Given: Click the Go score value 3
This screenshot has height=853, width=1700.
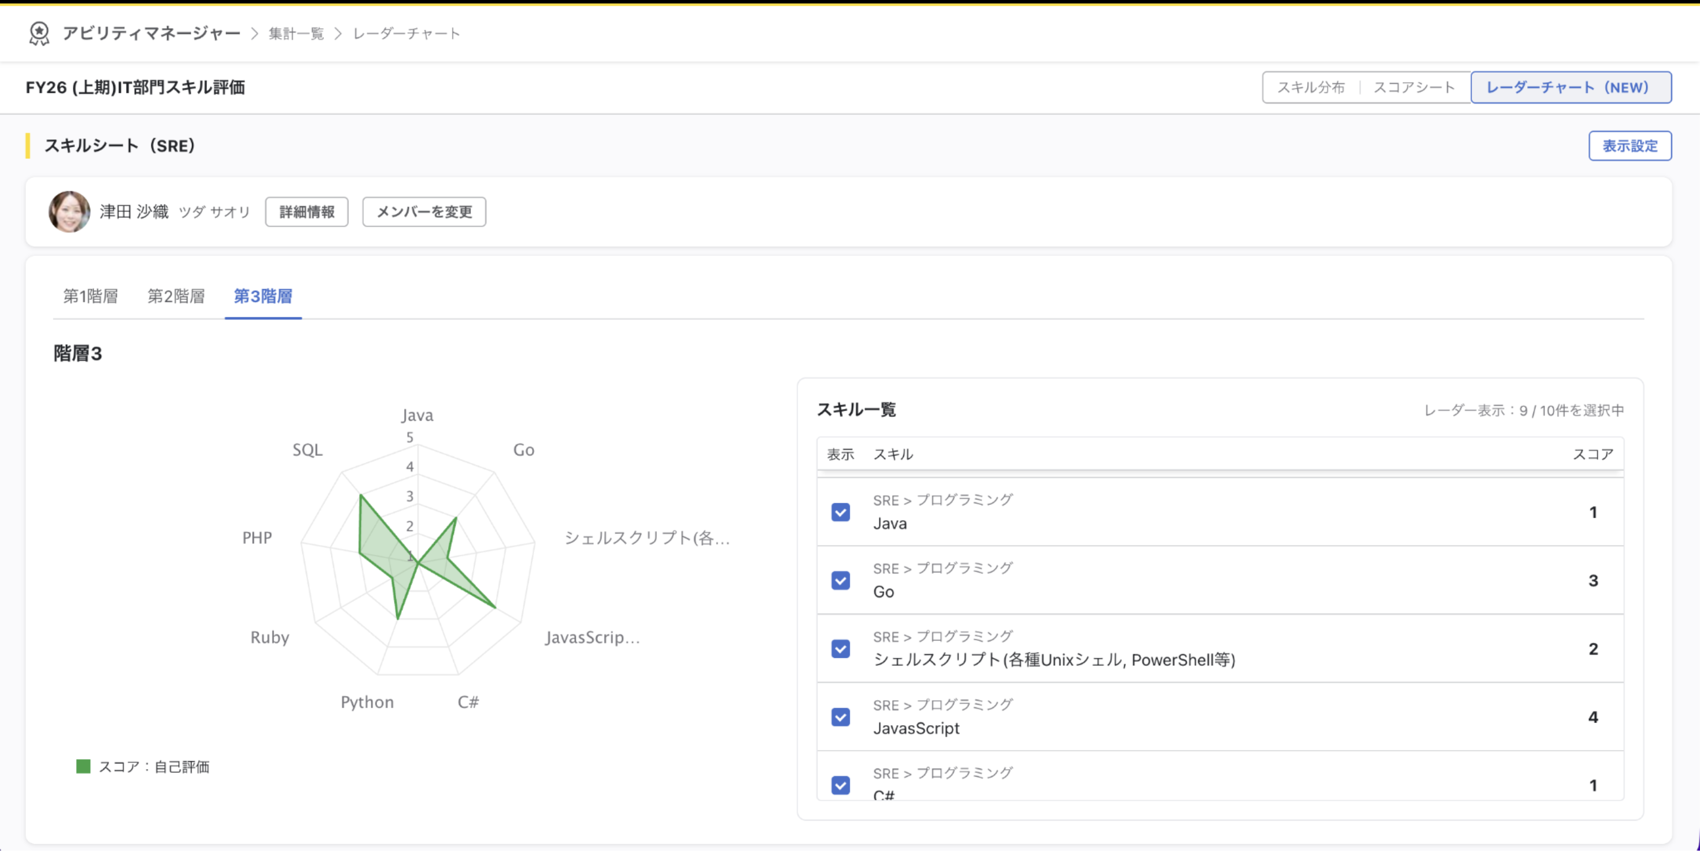Looking at the screenshot, I should pos(1592,581).
